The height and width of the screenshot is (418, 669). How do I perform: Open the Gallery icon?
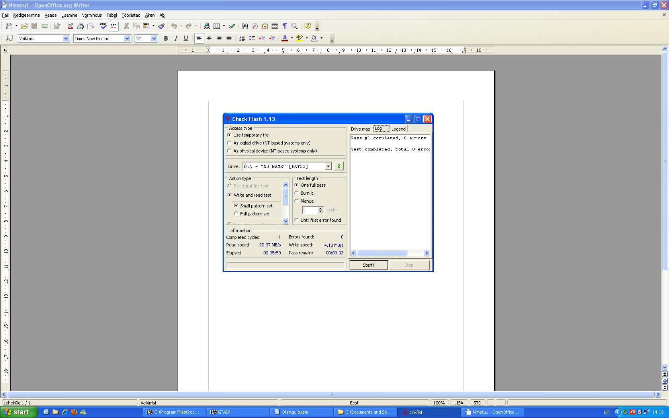pos(265,26)
